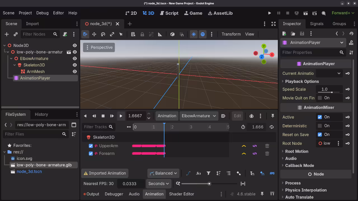Toggle preview environment globe icon
The height and width of the screenshot is (201, 358).
[x=203, y=34]
